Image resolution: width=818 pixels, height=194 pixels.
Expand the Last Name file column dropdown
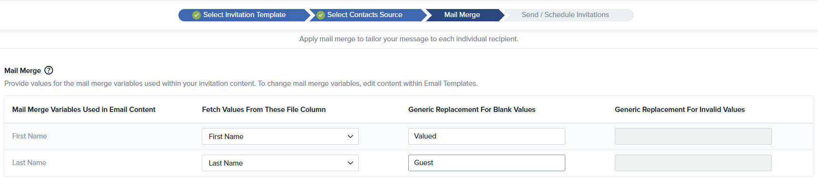pyautogui.click(x=280, y=163)
